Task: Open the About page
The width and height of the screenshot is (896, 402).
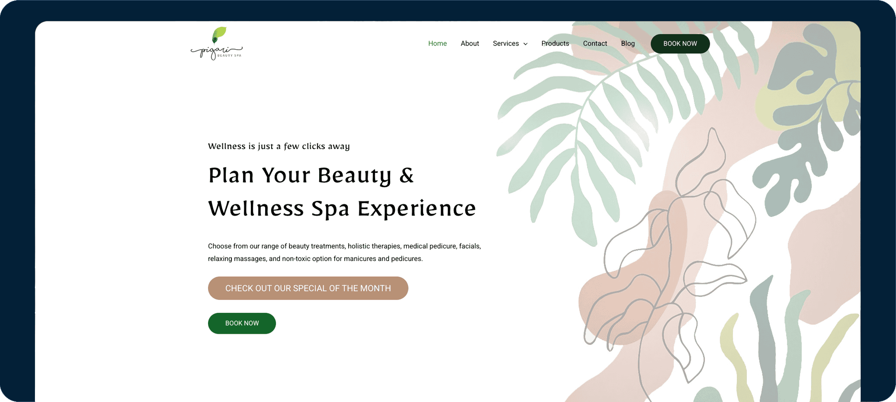Action: (x=470, y=44)
